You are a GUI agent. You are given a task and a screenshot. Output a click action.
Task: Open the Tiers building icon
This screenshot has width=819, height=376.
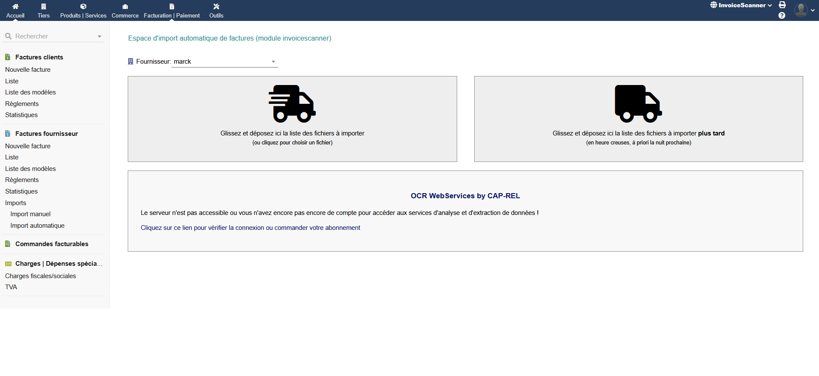click(44, 6)
